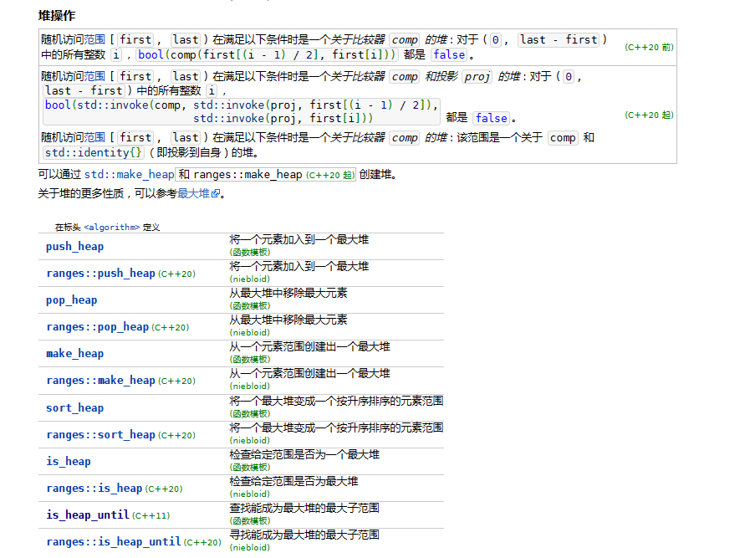Open the ranges::push_heap link
Image resolution: width=745 pixels, height=558 pixels.
coord(100,274)
